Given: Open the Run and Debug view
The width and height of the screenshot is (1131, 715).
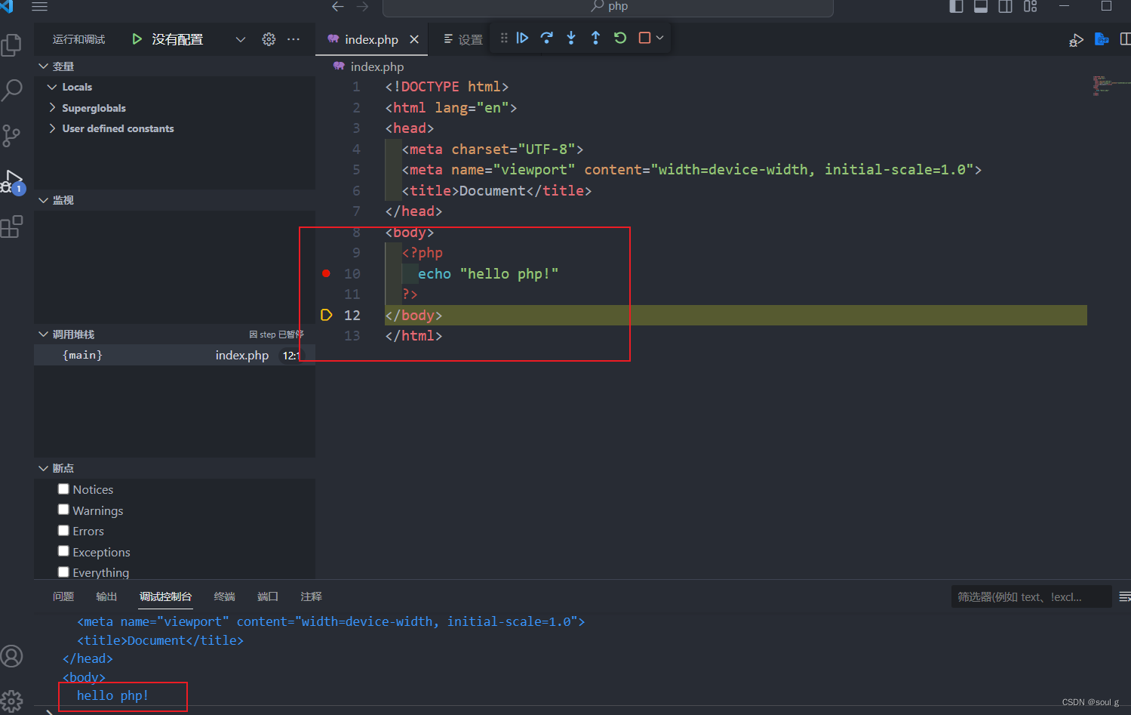Looking at the screenshot, I should [12, 182].
